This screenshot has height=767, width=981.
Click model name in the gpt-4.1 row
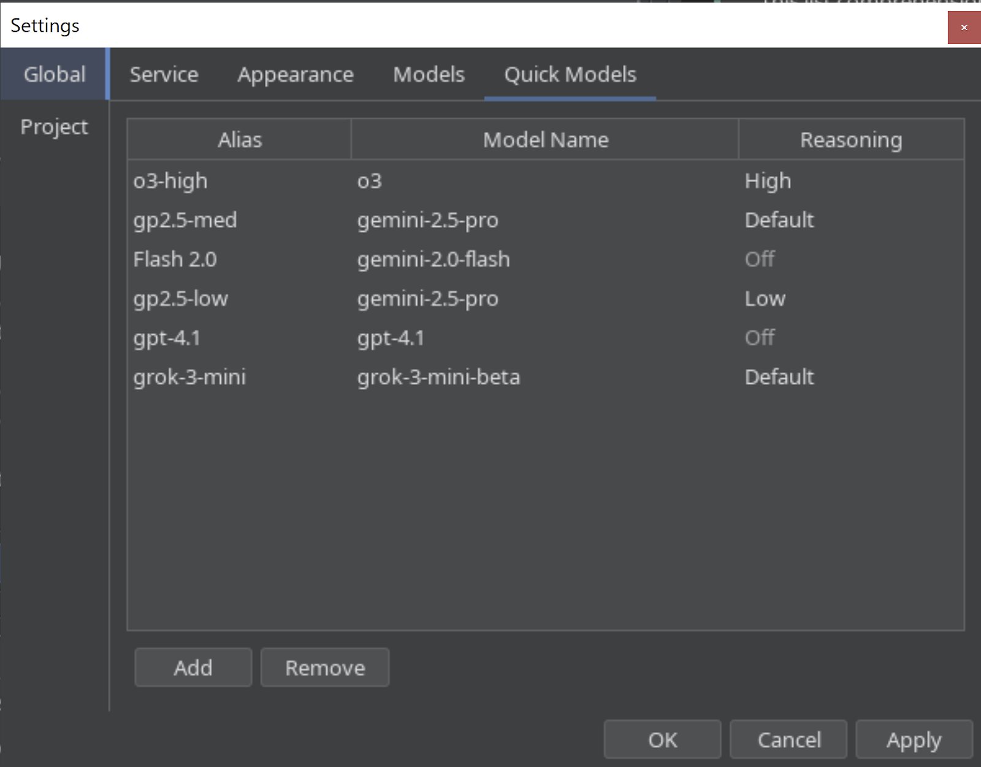pyautogui.click(x=545, y=338)
